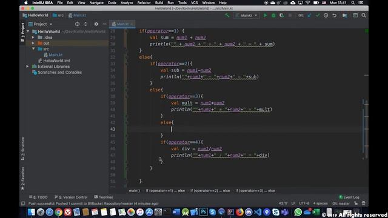388x218 pixels.
Task: Click LF line separator in status bar
Action: click(293, 203)
